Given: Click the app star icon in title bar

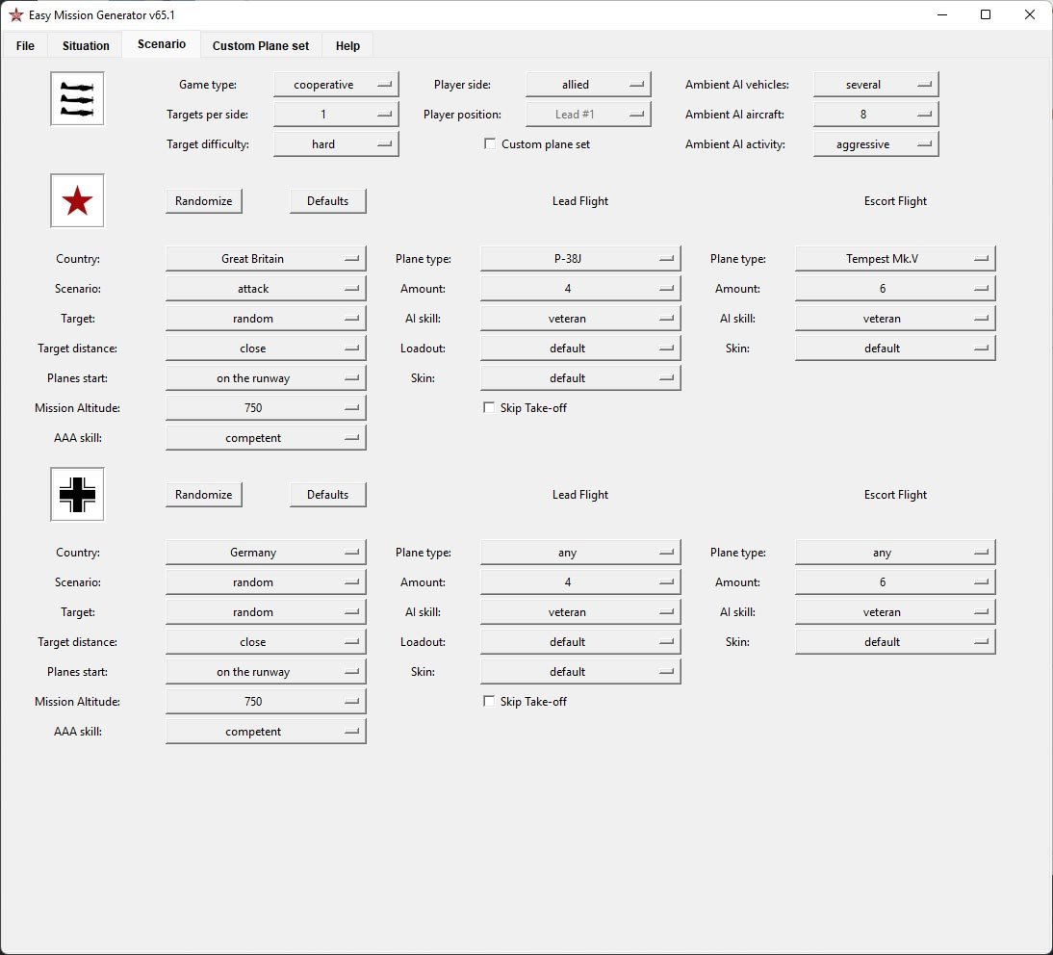Looking at the screenshot, I should tap(16, 14).
